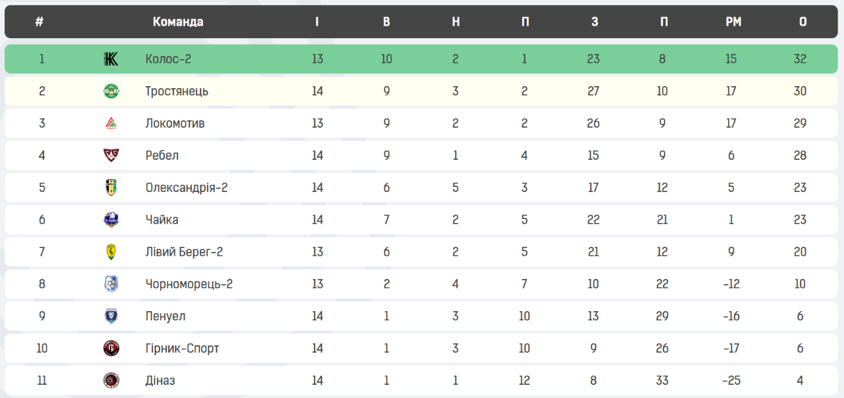Select the Гірник-Спорт team name

182,349
